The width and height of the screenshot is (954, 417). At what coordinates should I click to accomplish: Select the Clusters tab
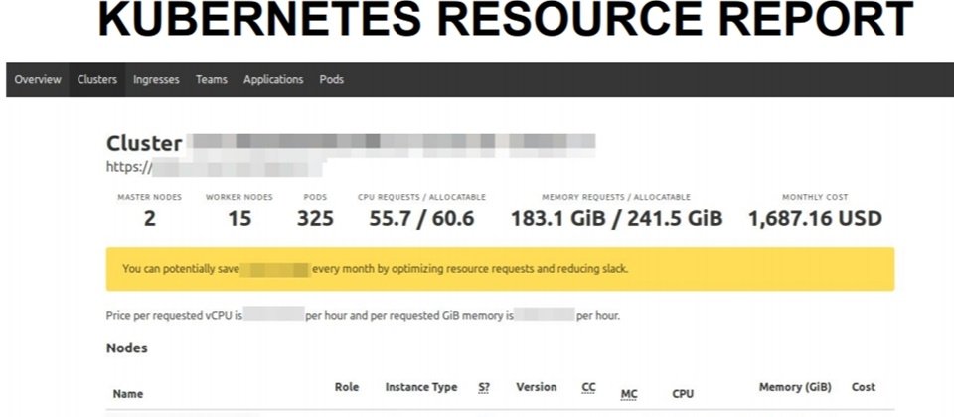(x=96, y=79)
